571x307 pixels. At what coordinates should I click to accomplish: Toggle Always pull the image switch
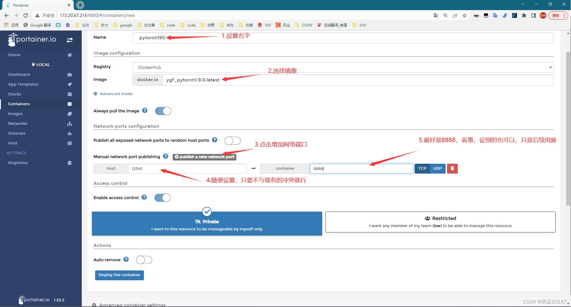tap(163, 111)
